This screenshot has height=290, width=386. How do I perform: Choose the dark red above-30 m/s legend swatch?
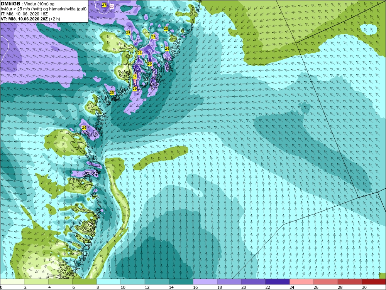coord(374,282)
